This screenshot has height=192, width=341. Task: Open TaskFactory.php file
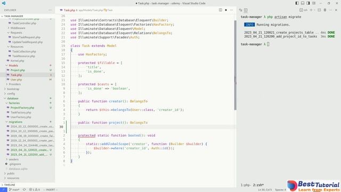(x=21, y=113)
